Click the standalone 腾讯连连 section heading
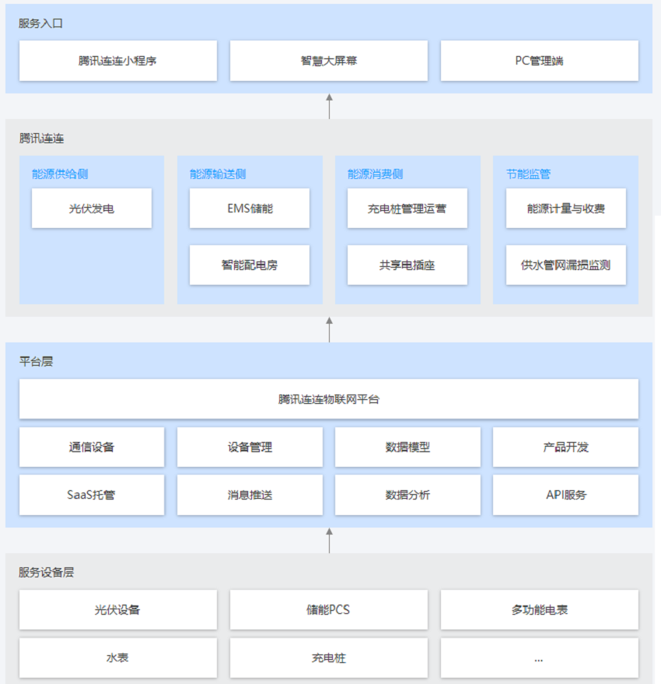This screenshot has width=661, height=684. [41, 139]
